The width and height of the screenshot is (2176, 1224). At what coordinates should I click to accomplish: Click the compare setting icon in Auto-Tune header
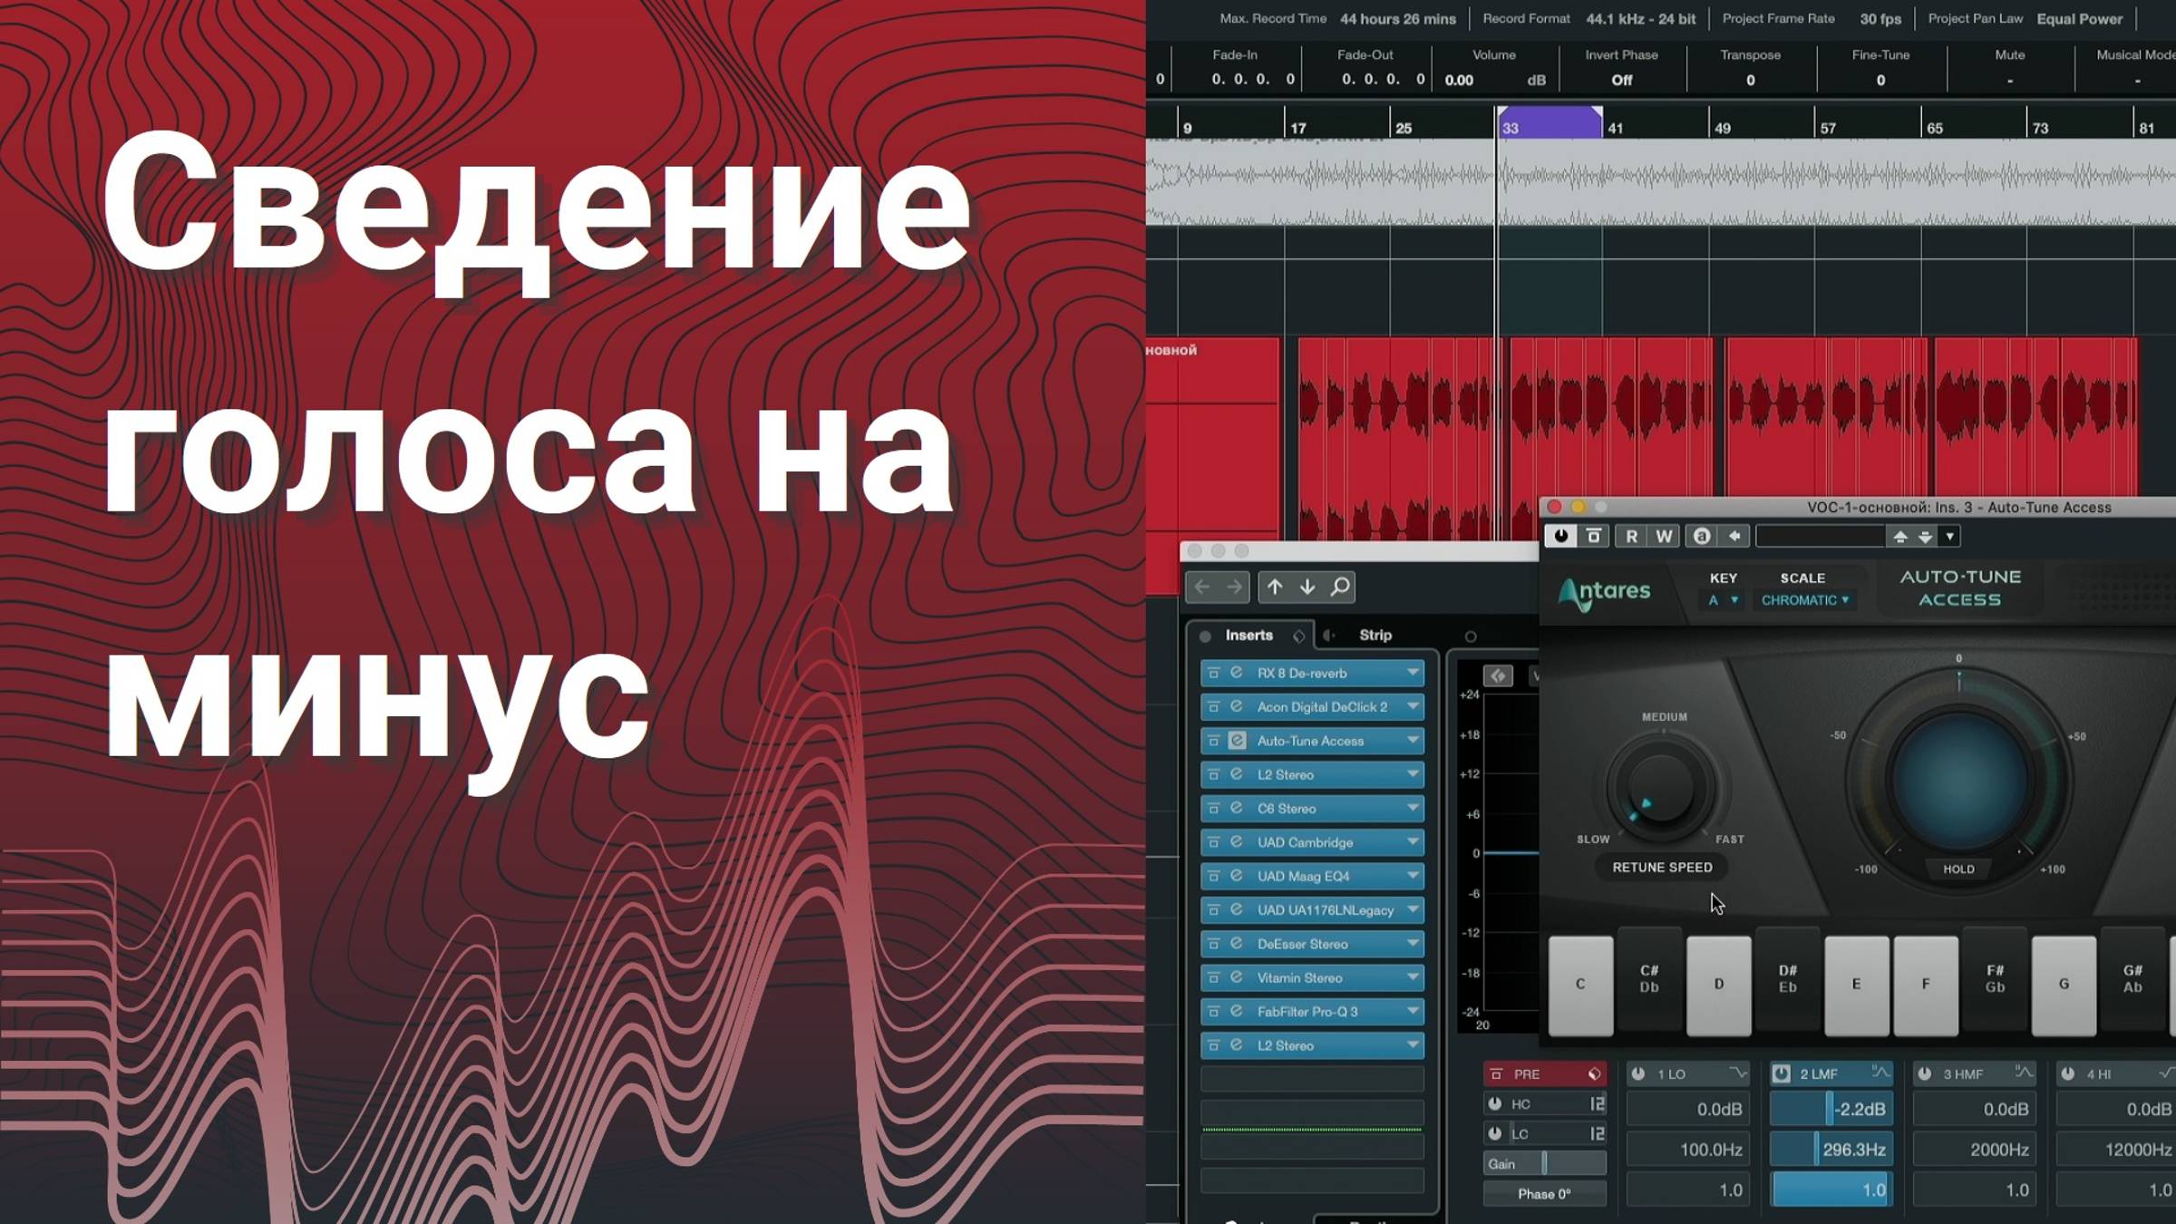click(1593, 536)
